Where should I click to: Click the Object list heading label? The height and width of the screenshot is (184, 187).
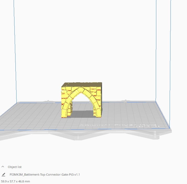point(15,167)
